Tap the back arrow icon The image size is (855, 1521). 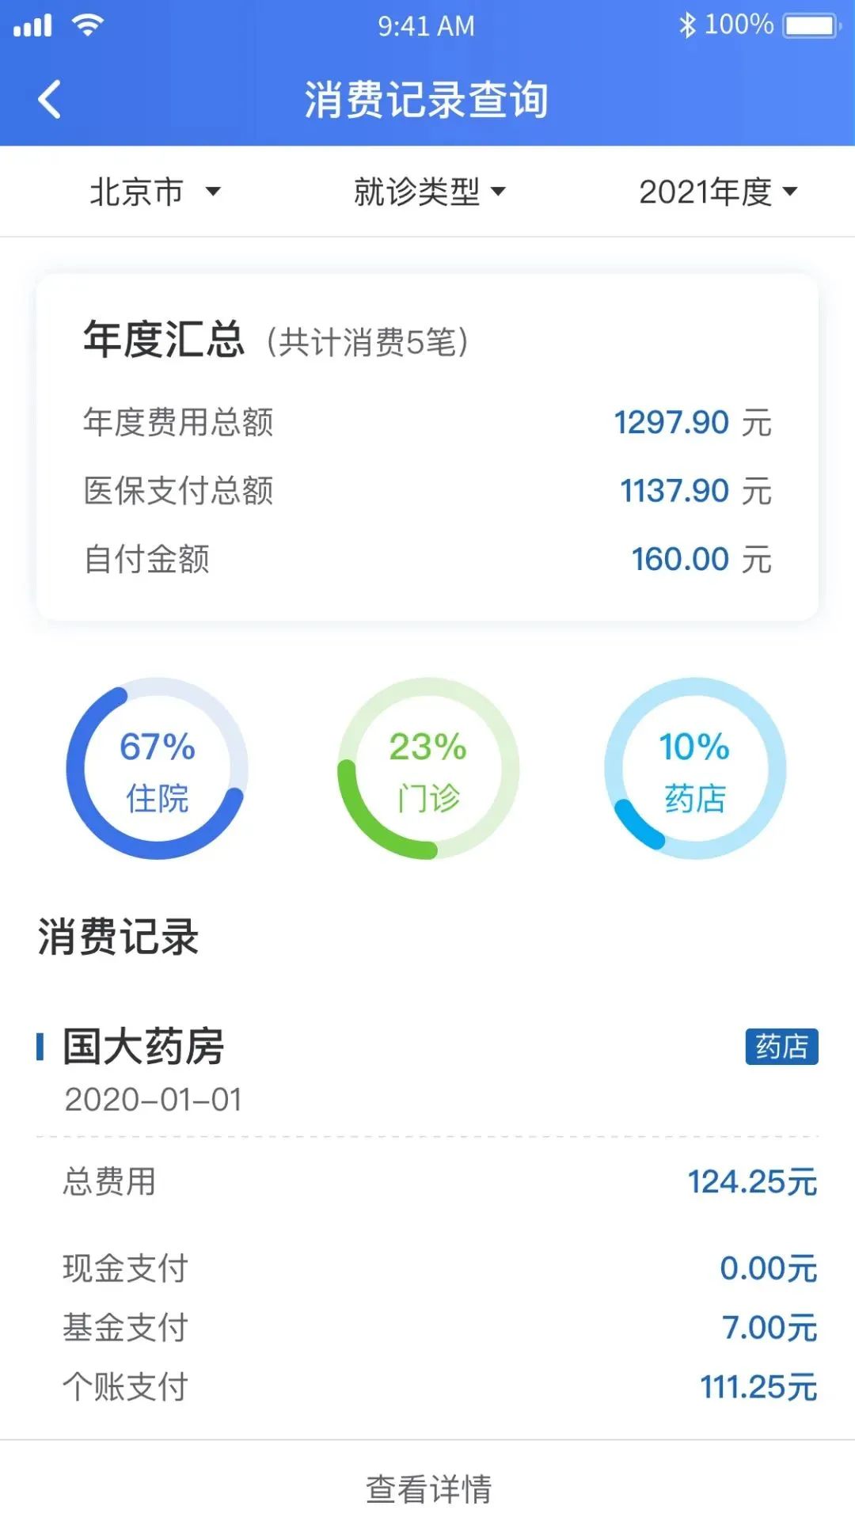(x=49, y=100)
